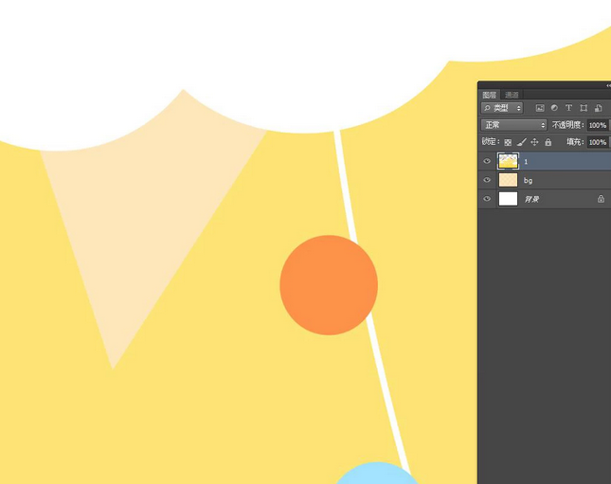Toggle visibility of the bg layer
Image resolution: width=611 pixels, height=484 pixels.
(487, 180)
